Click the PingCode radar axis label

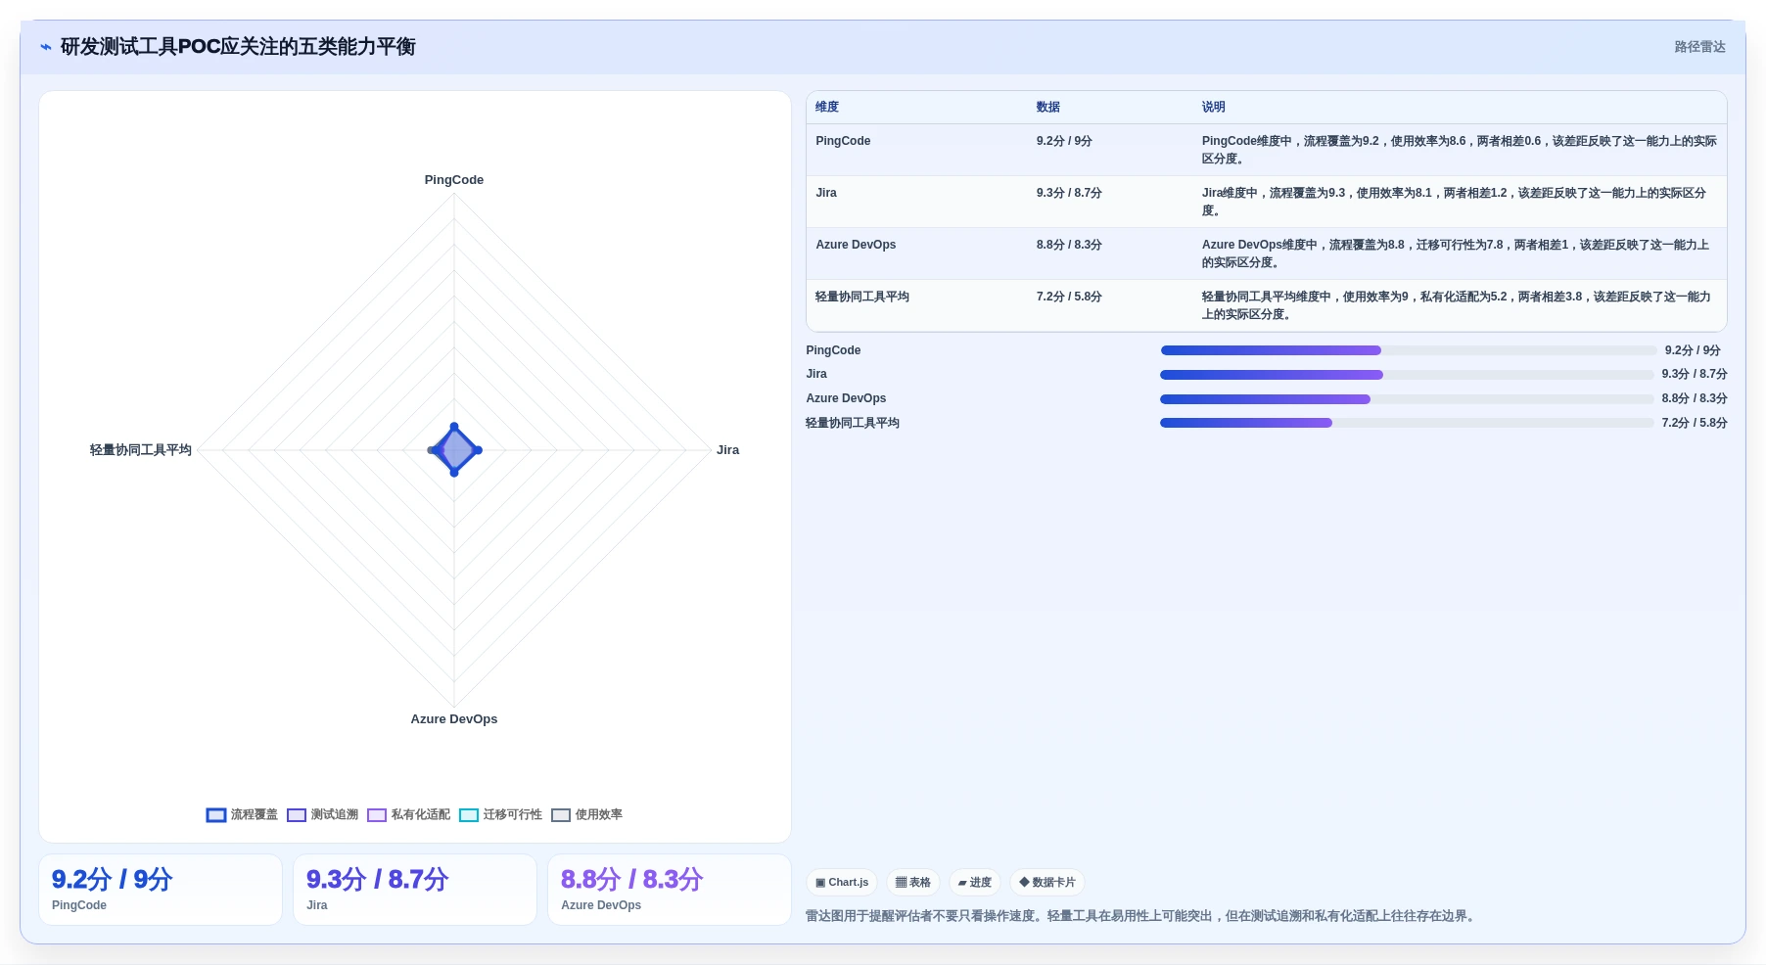454,180
